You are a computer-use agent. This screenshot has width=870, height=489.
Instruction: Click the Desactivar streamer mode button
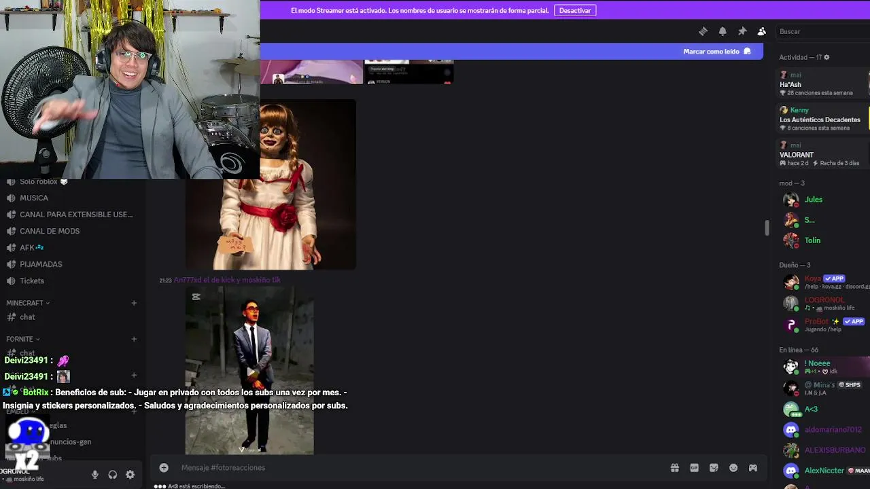(575, 10)
